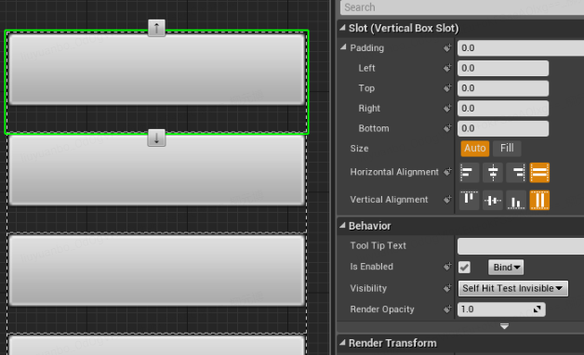Click binding icon next to Is Enabled
584x355 pixels.
[x=447, y=267]
